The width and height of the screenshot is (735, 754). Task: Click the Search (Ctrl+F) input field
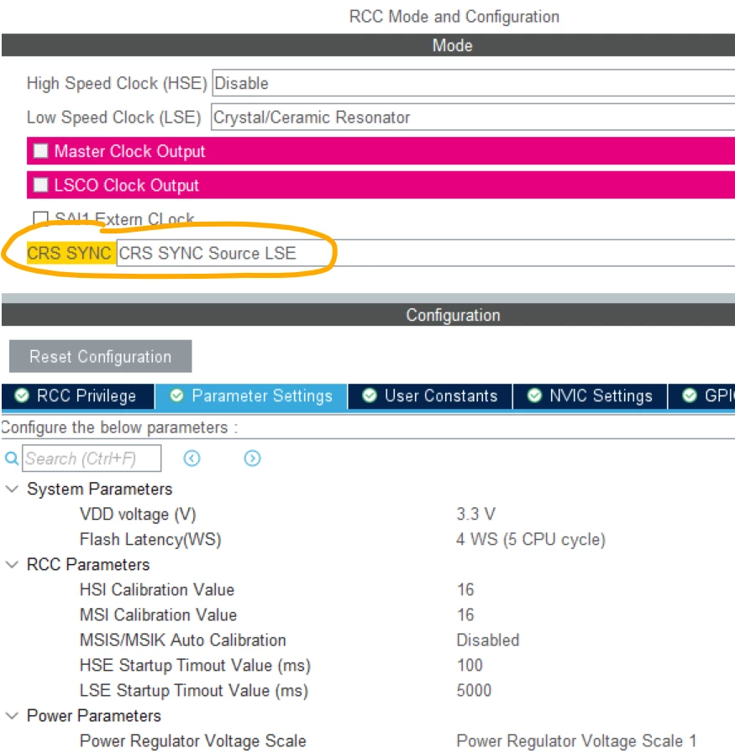tap(92, 458)
